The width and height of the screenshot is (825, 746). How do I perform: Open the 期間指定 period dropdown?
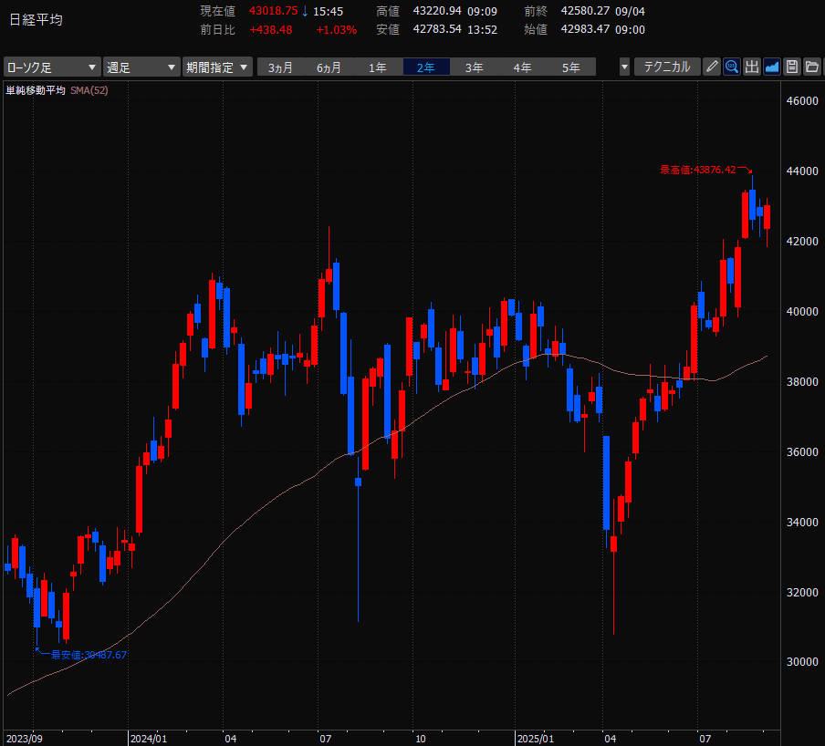click(217, 67)
